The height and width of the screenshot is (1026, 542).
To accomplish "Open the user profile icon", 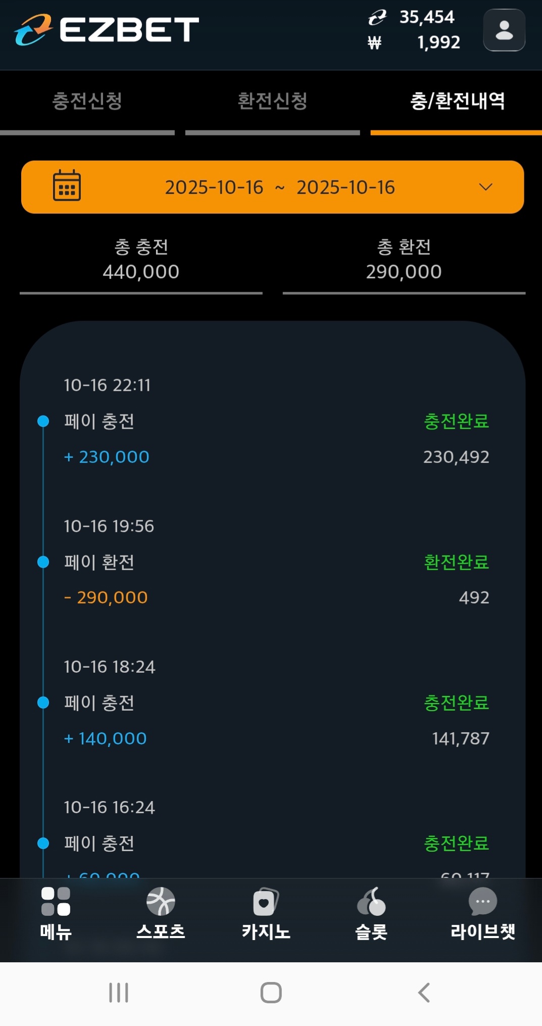I will tap(504, 30).
